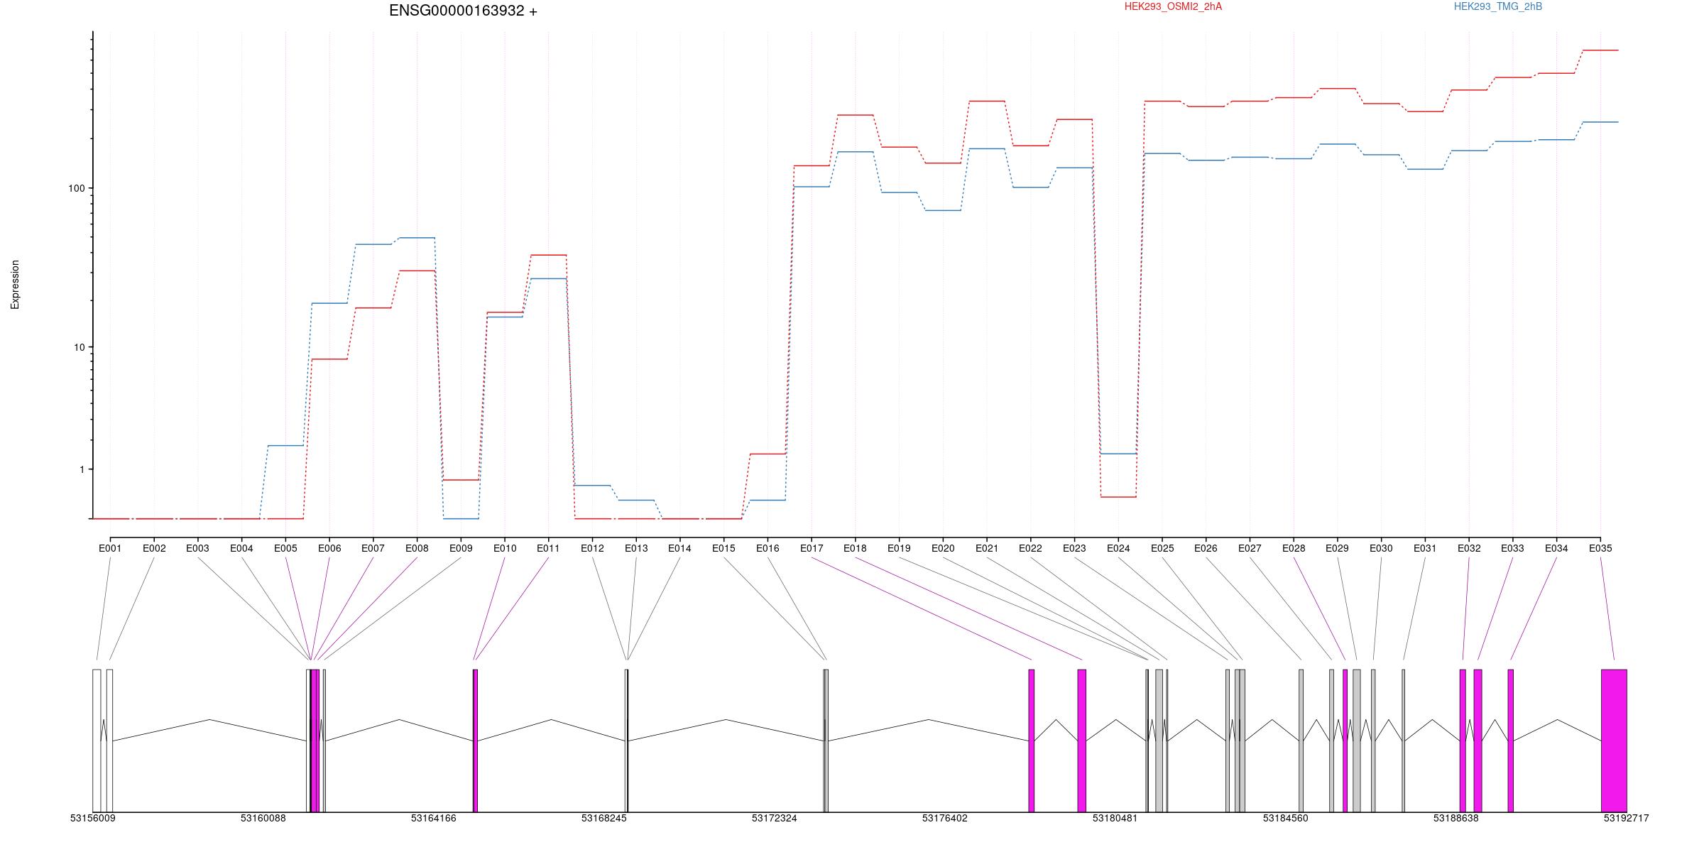Select exon label E027

(1250, 548)
